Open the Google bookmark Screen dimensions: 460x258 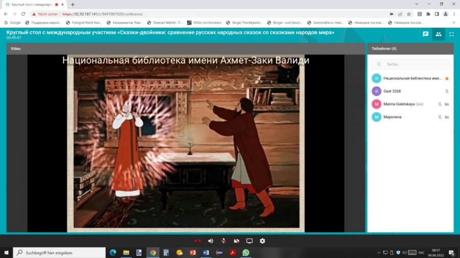pyautogui.click(x=12, y=22)
